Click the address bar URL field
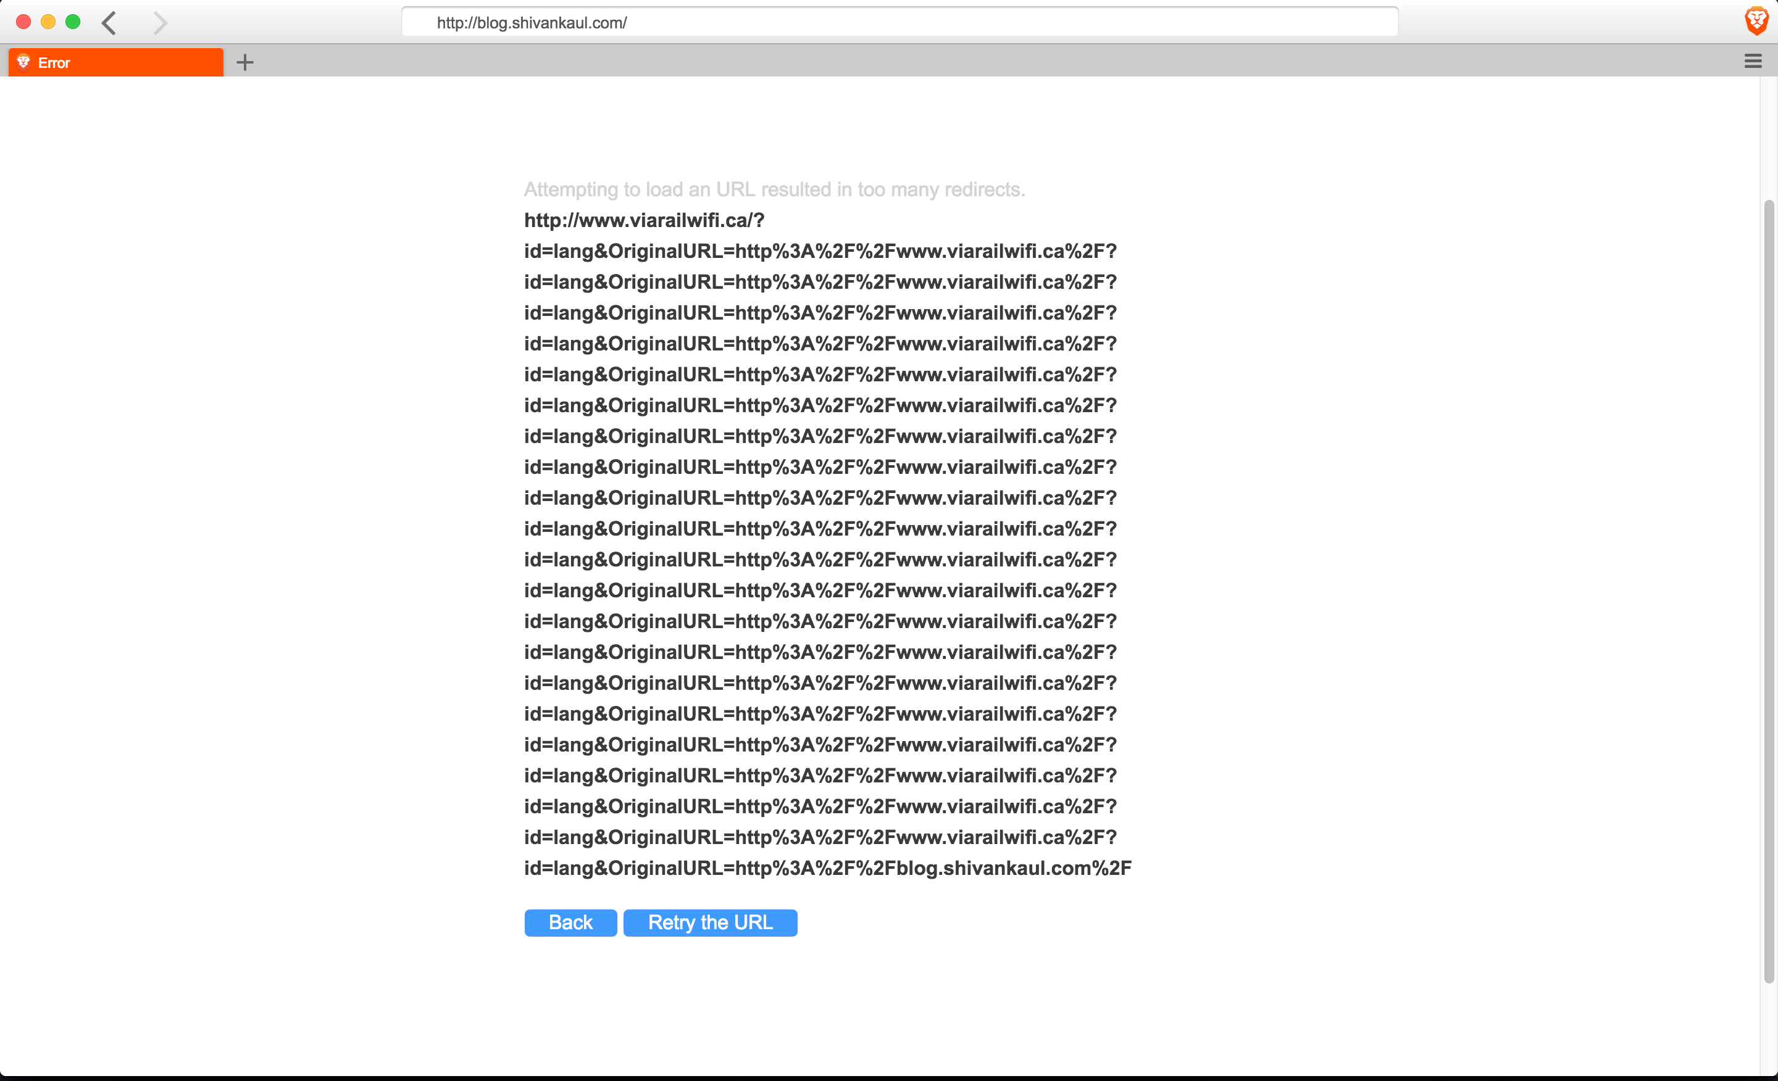The width and height of the screenshot is (1778, 1081). [x=902, y=22]
